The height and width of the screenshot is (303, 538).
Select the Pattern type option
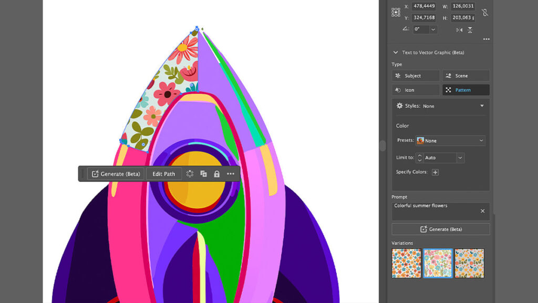tap(465, 90)
